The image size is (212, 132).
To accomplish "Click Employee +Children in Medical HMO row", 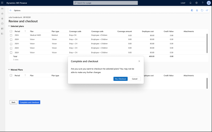I will pyautogui.click(x=99, y=35).
